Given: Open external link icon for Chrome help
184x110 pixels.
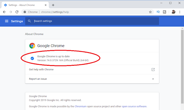Looking at the screenshot, I should tap(153, 69).
